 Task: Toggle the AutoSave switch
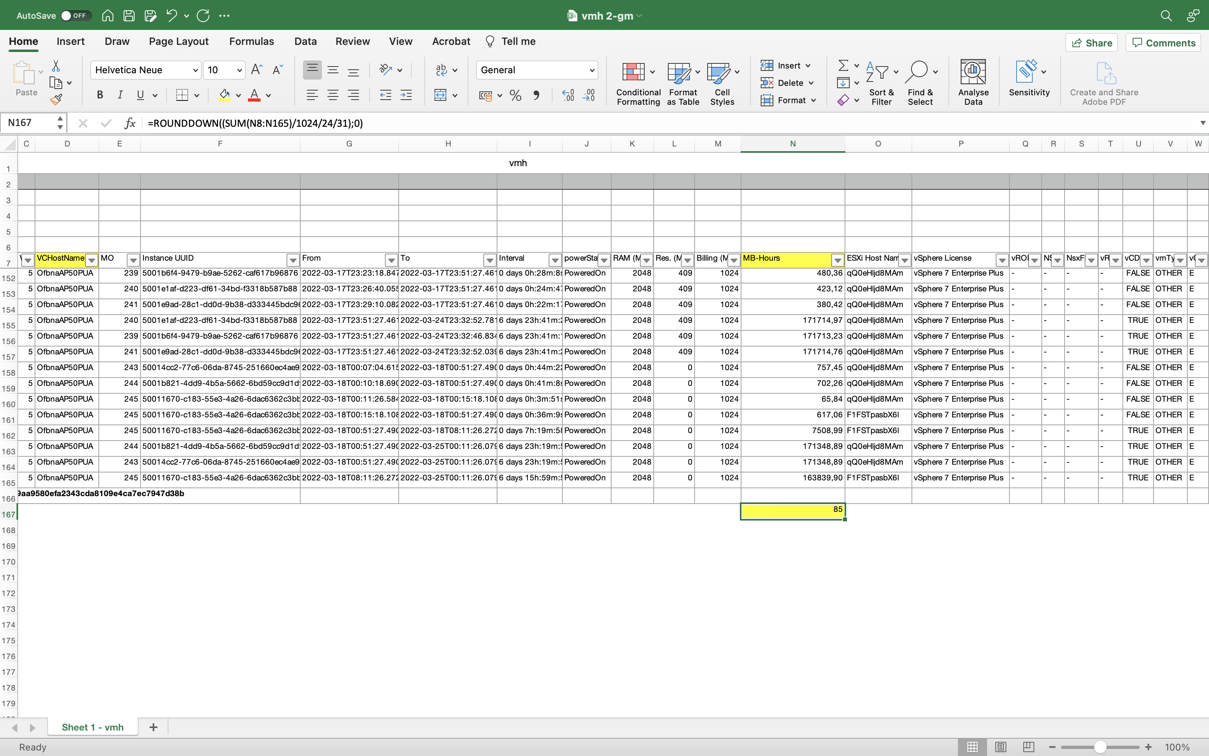coord(76,15)
